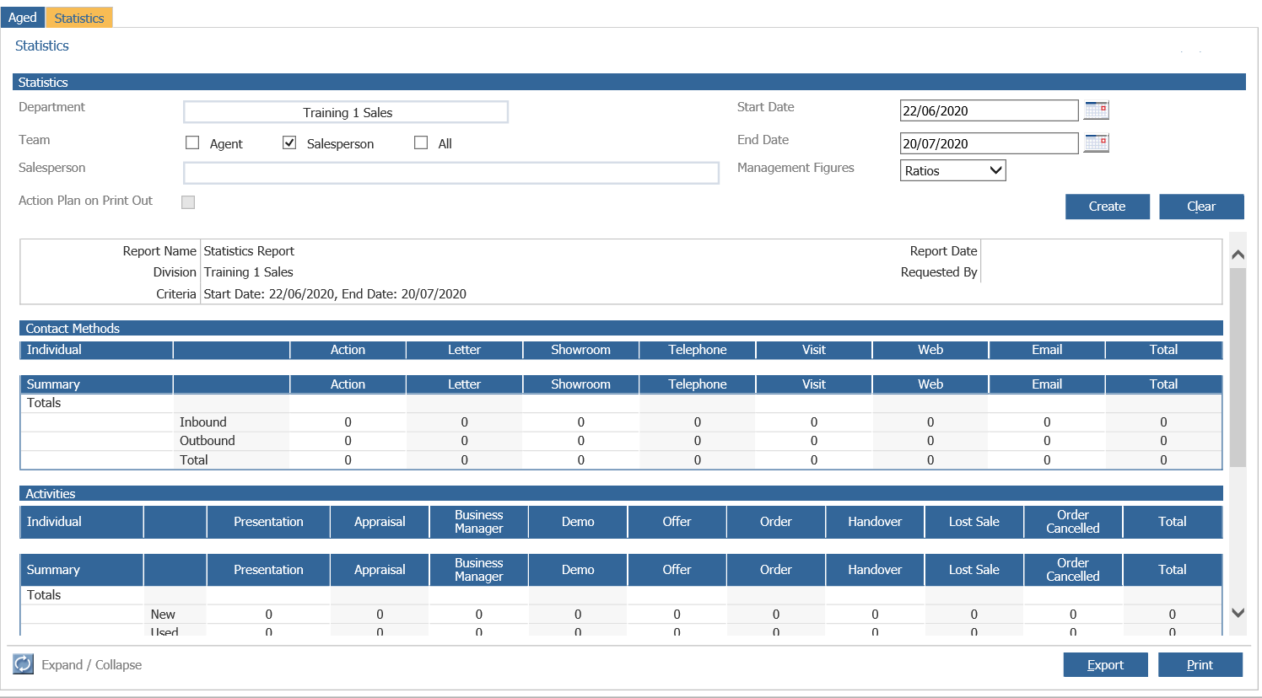Screen dimensions: 1262x698
Task: Click Business Manager header in Activities Summary
Action: 478,570
